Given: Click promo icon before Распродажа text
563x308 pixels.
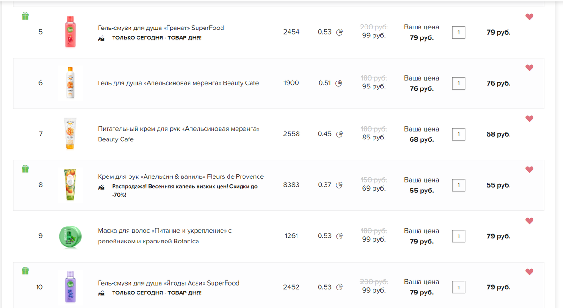Looking at the screenshot, I should click(101, 187).
